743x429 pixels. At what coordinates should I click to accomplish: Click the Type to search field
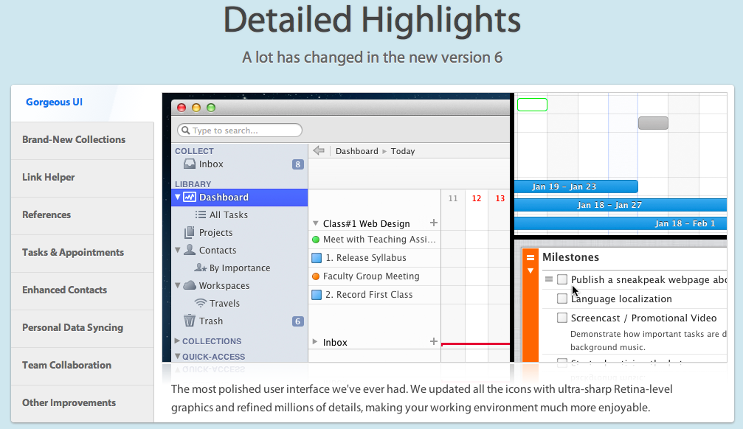[240, 130]
